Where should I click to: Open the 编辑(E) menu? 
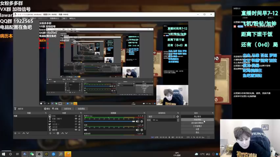pos(25,18)
